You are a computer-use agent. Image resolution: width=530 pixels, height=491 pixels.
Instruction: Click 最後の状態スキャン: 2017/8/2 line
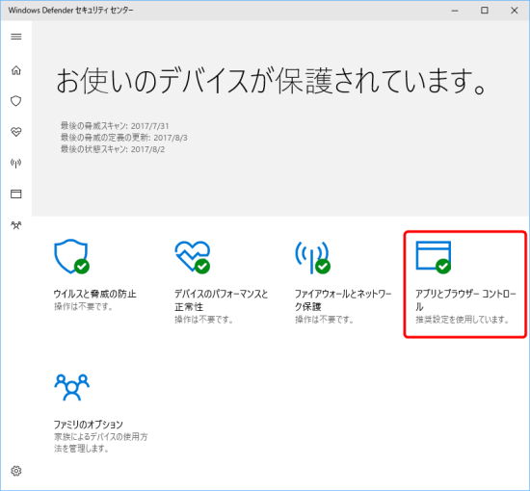click(x=113, y=149)
